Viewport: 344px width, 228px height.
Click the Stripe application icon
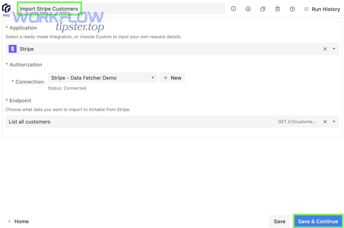click(x=12, y=49)
